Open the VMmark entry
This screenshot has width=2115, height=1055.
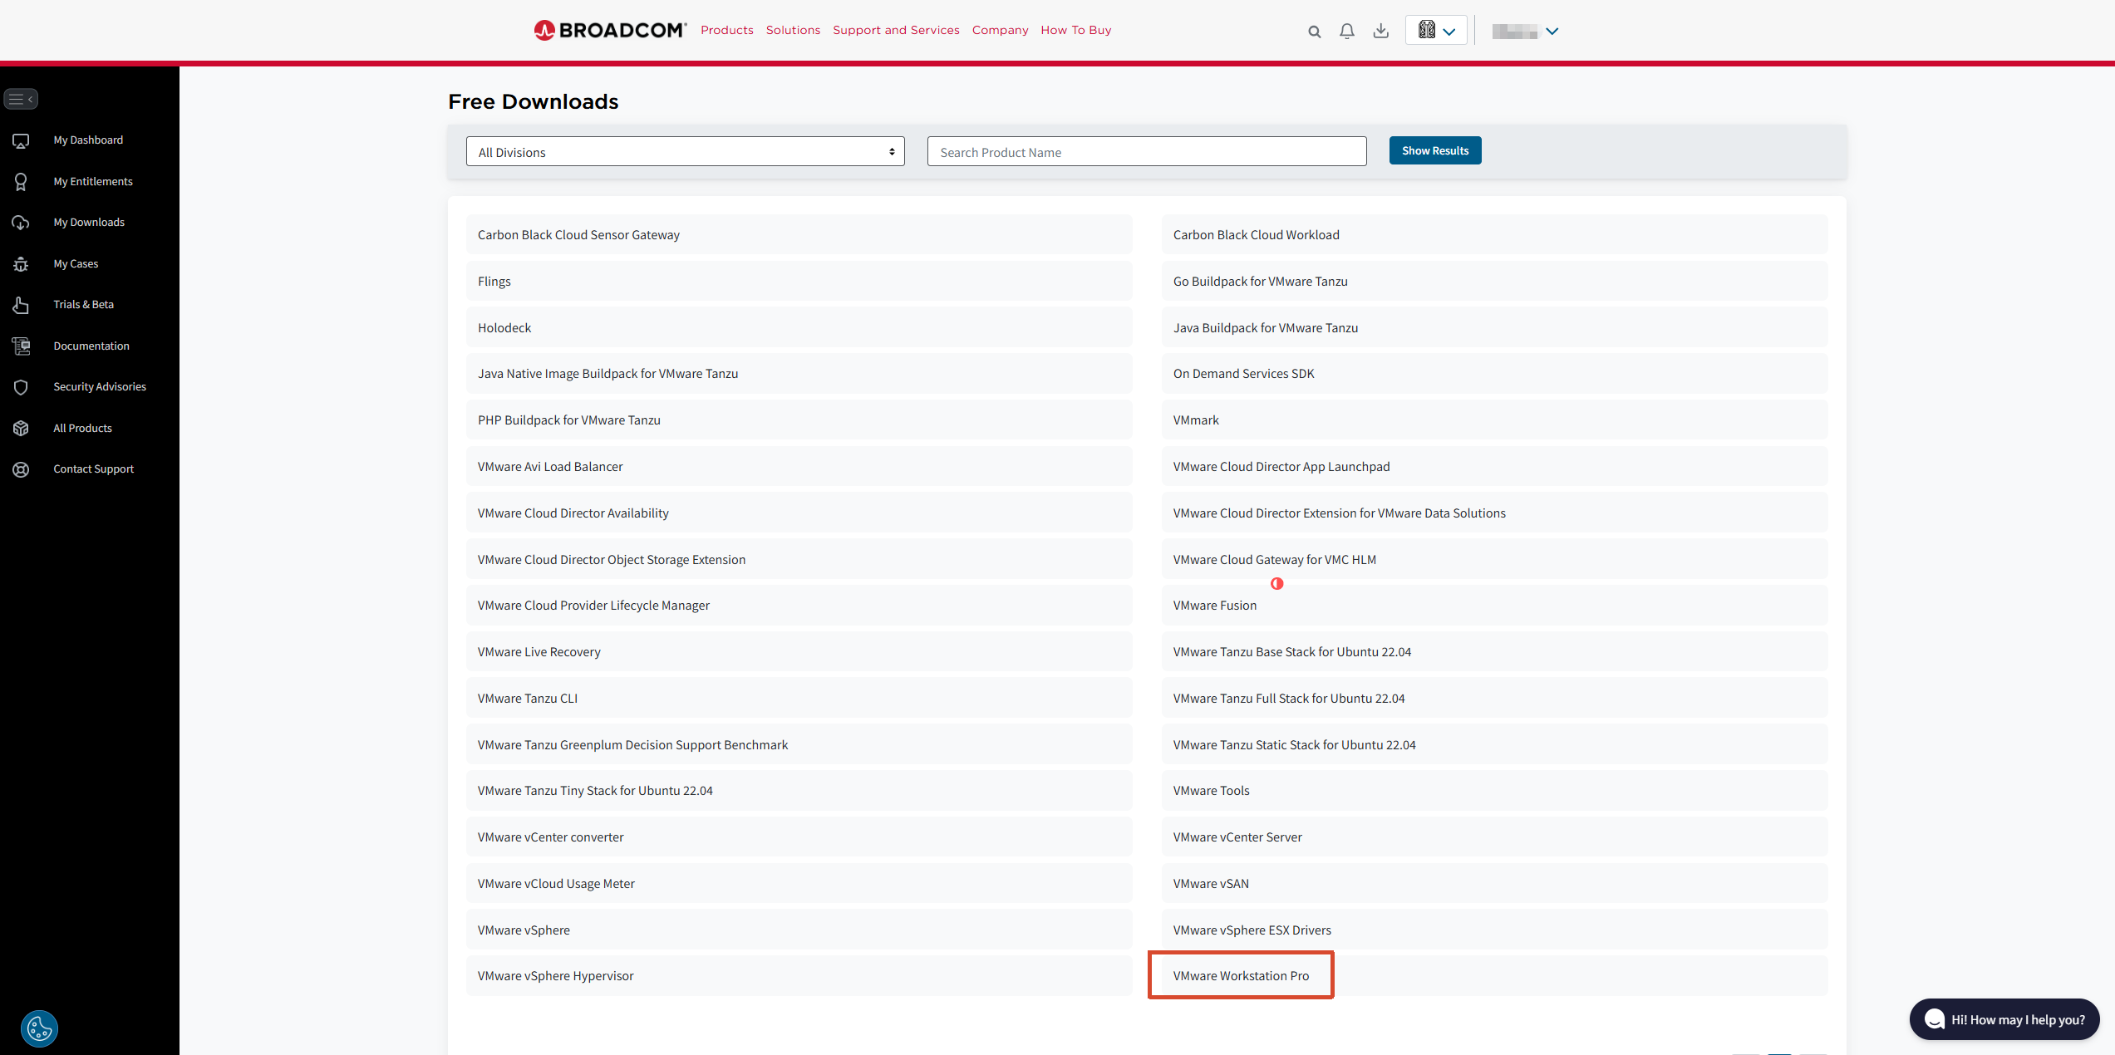(x=1495, y=420)
